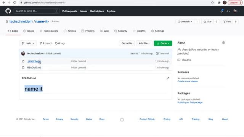Open the Training footer link

[196, 119]
